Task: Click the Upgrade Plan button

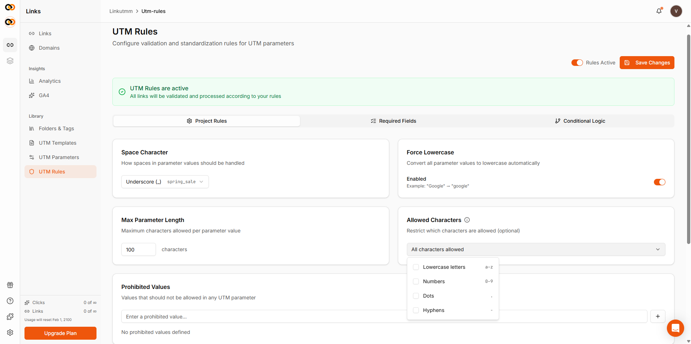Action: click(60, 333)
